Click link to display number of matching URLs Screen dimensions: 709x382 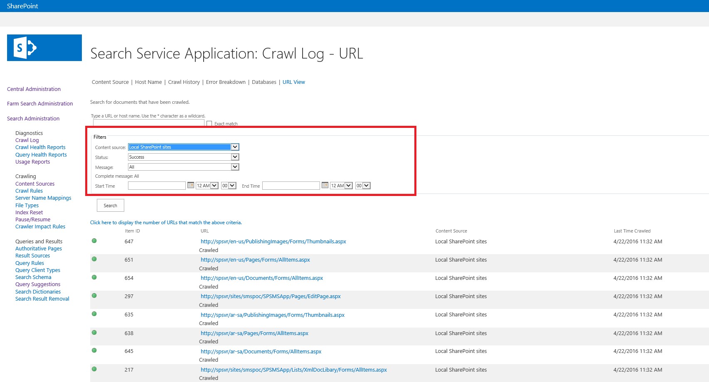(x=166, y=223)
